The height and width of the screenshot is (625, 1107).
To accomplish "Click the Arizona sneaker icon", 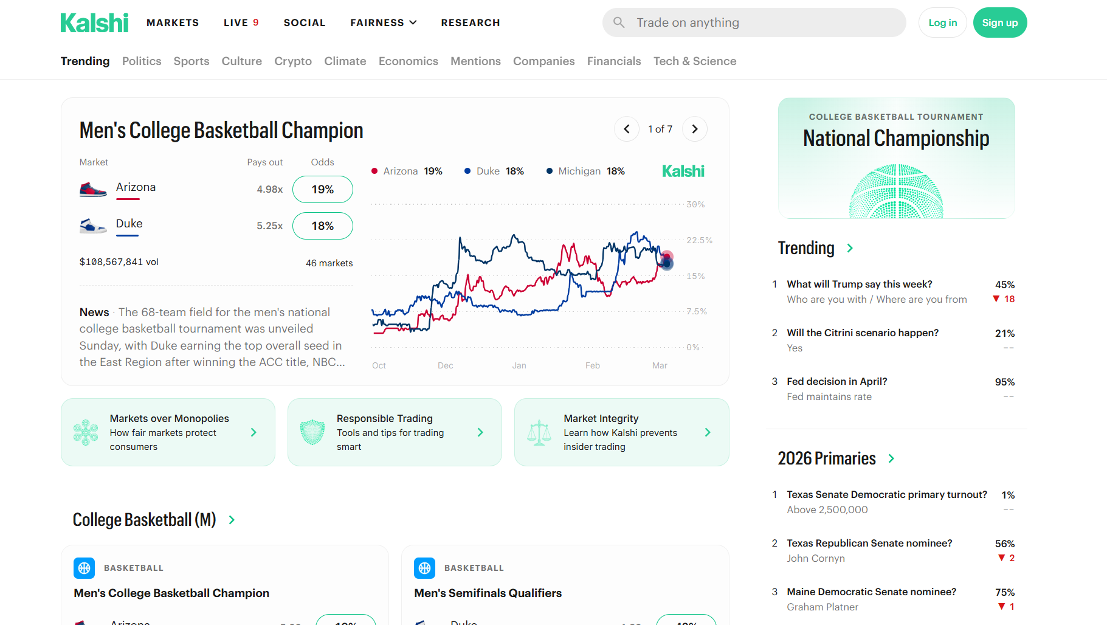I will [x=93, y=189].
